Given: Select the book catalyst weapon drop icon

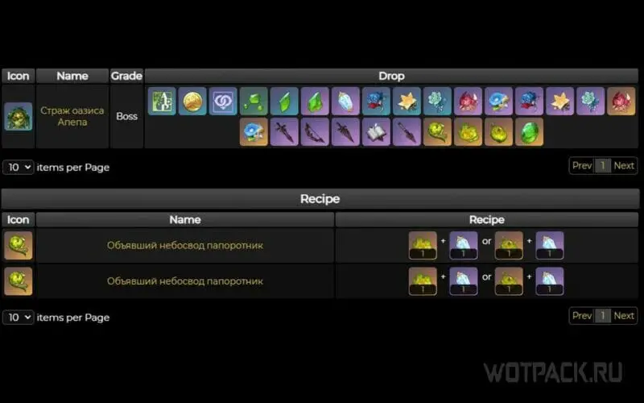Looking at the screenshot, I should coord(376,132).
